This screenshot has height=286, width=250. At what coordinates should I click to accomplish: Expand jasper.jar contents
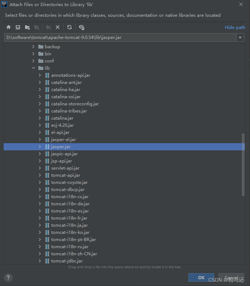40,147
